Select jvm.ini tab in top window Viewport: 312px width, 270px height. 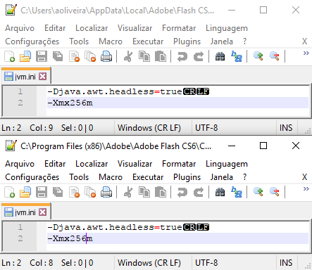[x=25, y=77]
